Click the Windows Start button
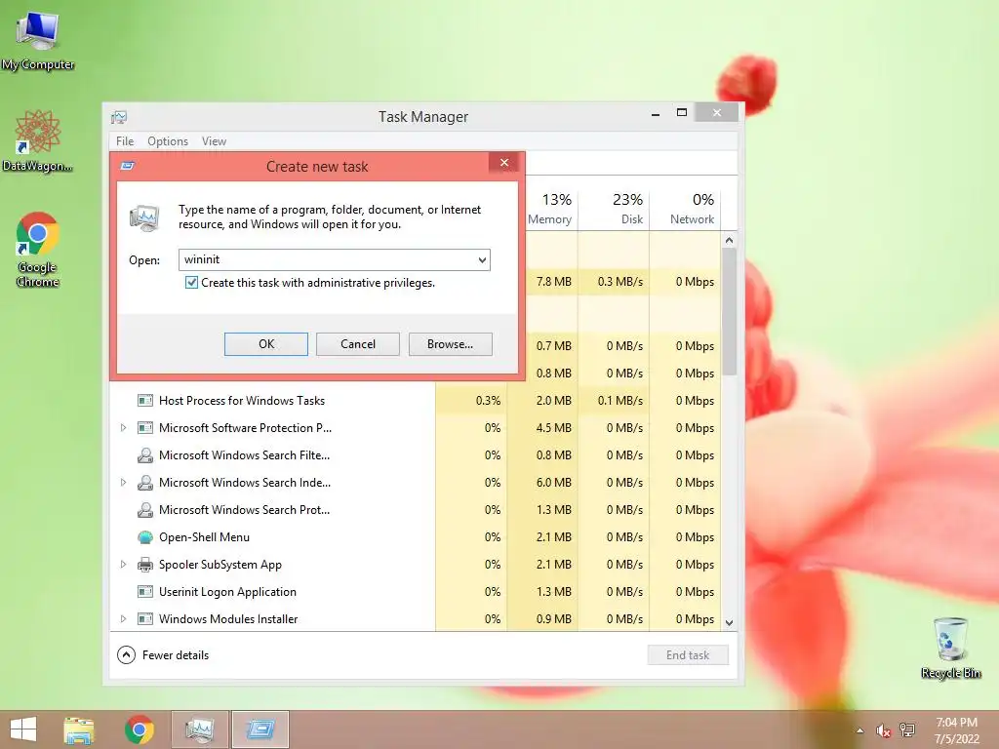 [23, 729]
